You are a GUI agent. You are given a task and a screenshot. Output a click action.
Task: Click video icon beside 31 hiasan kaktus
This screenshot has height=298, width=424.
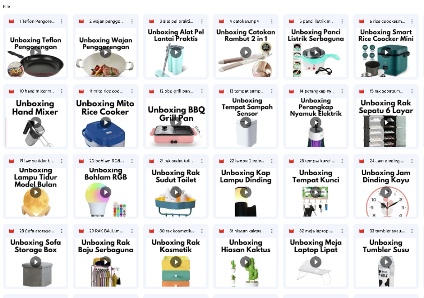coord(222,231)
